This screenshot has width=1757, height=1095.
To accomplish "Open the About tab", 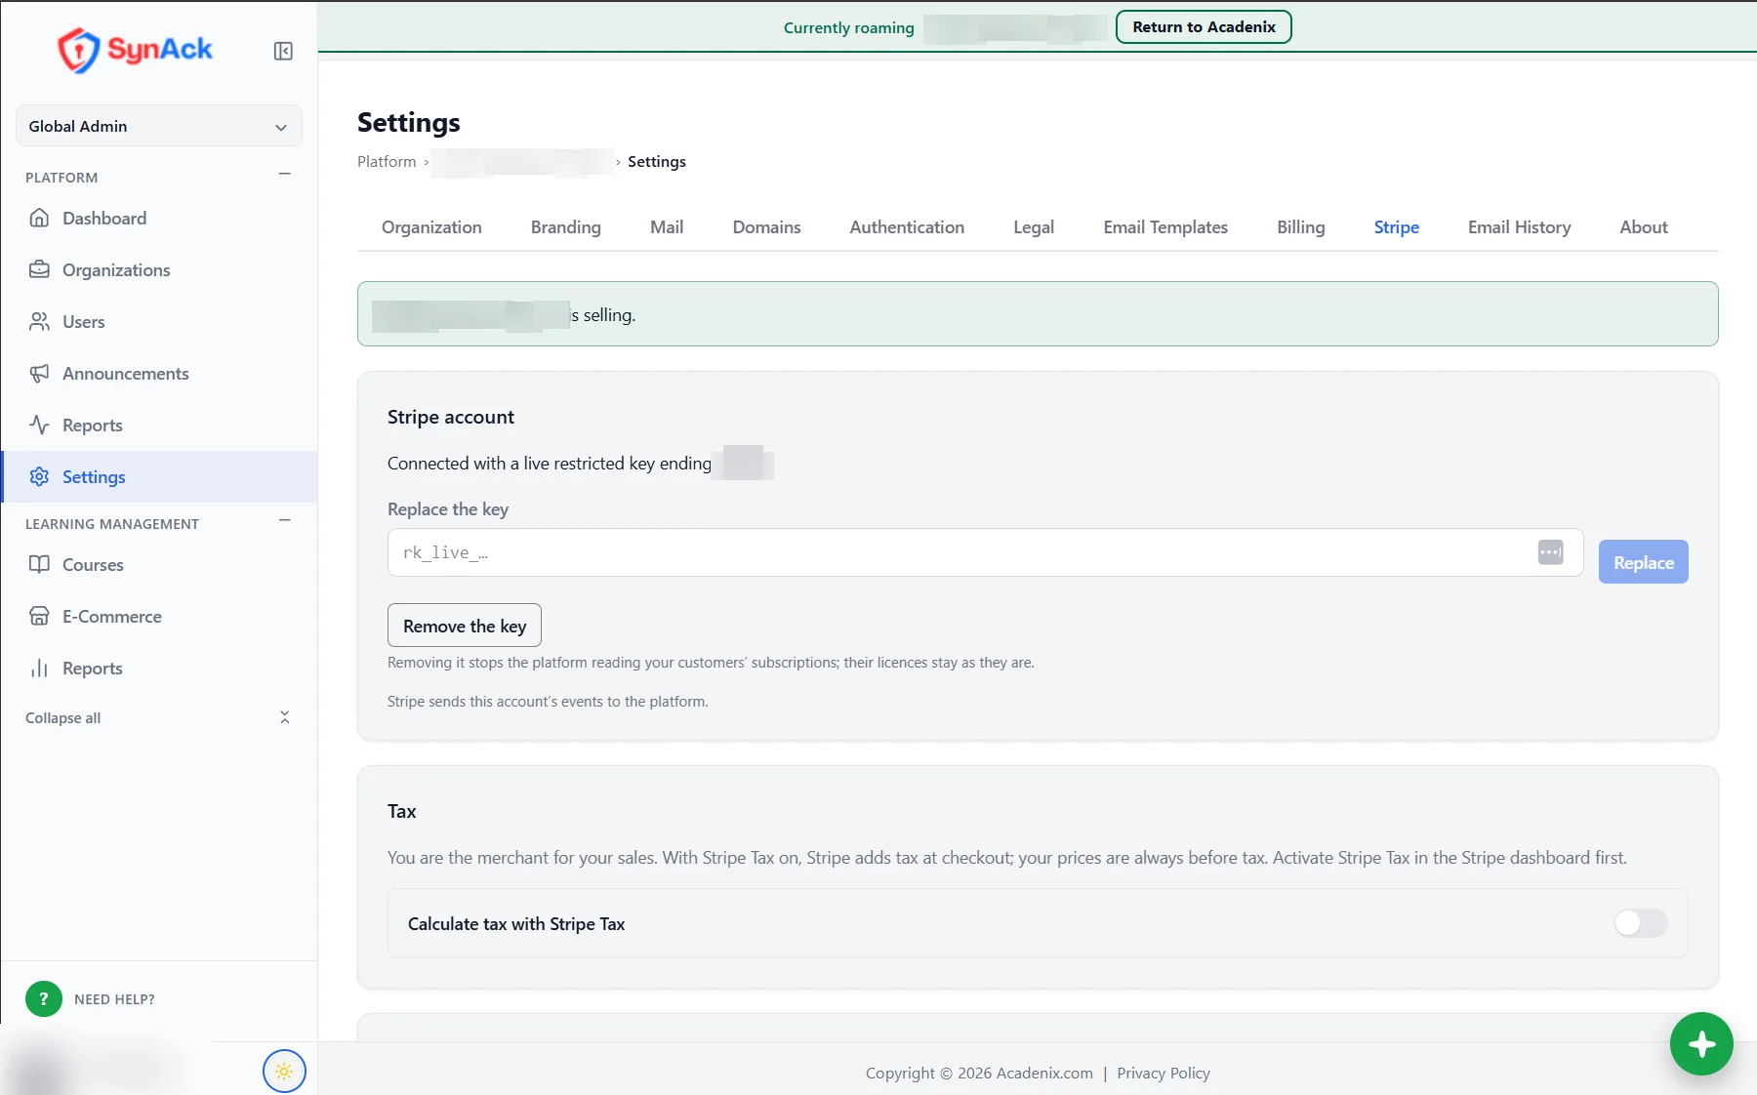I will (x=1644, y=226).
